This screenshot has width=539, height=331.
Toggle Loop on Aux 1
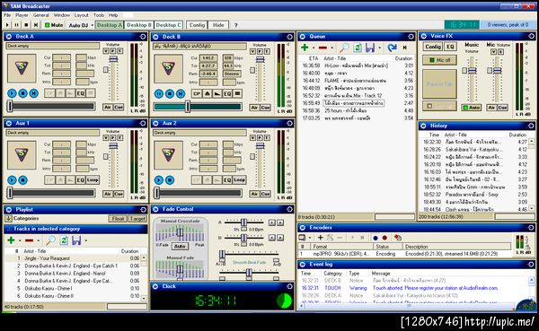[x=93, y=180]
